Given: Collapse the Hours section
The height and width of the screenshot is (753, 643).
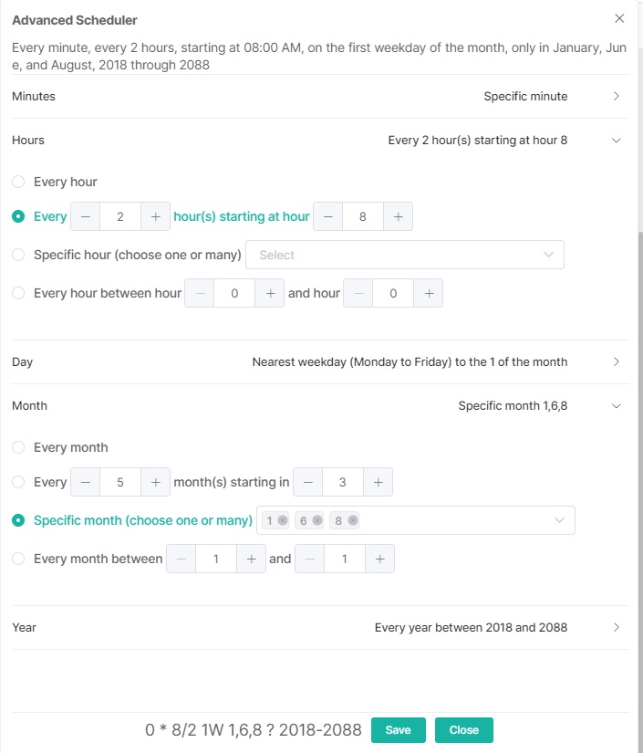Looking at the screenshot, I should [616, 140].
